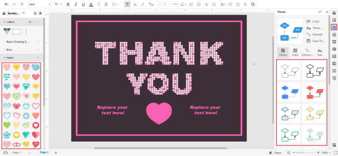Click the zoom slider handle
338x156 pixels.
303,153
